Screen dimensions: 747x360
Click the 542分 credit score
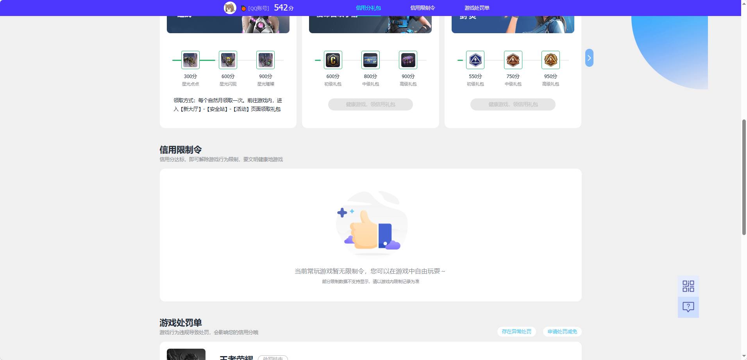284,8
